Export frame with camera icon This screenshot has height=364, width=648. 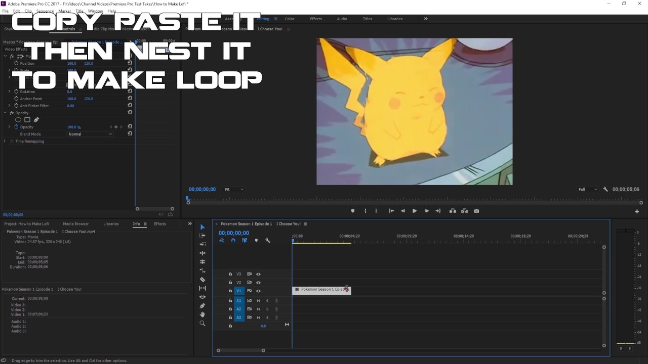click(476, 211)
